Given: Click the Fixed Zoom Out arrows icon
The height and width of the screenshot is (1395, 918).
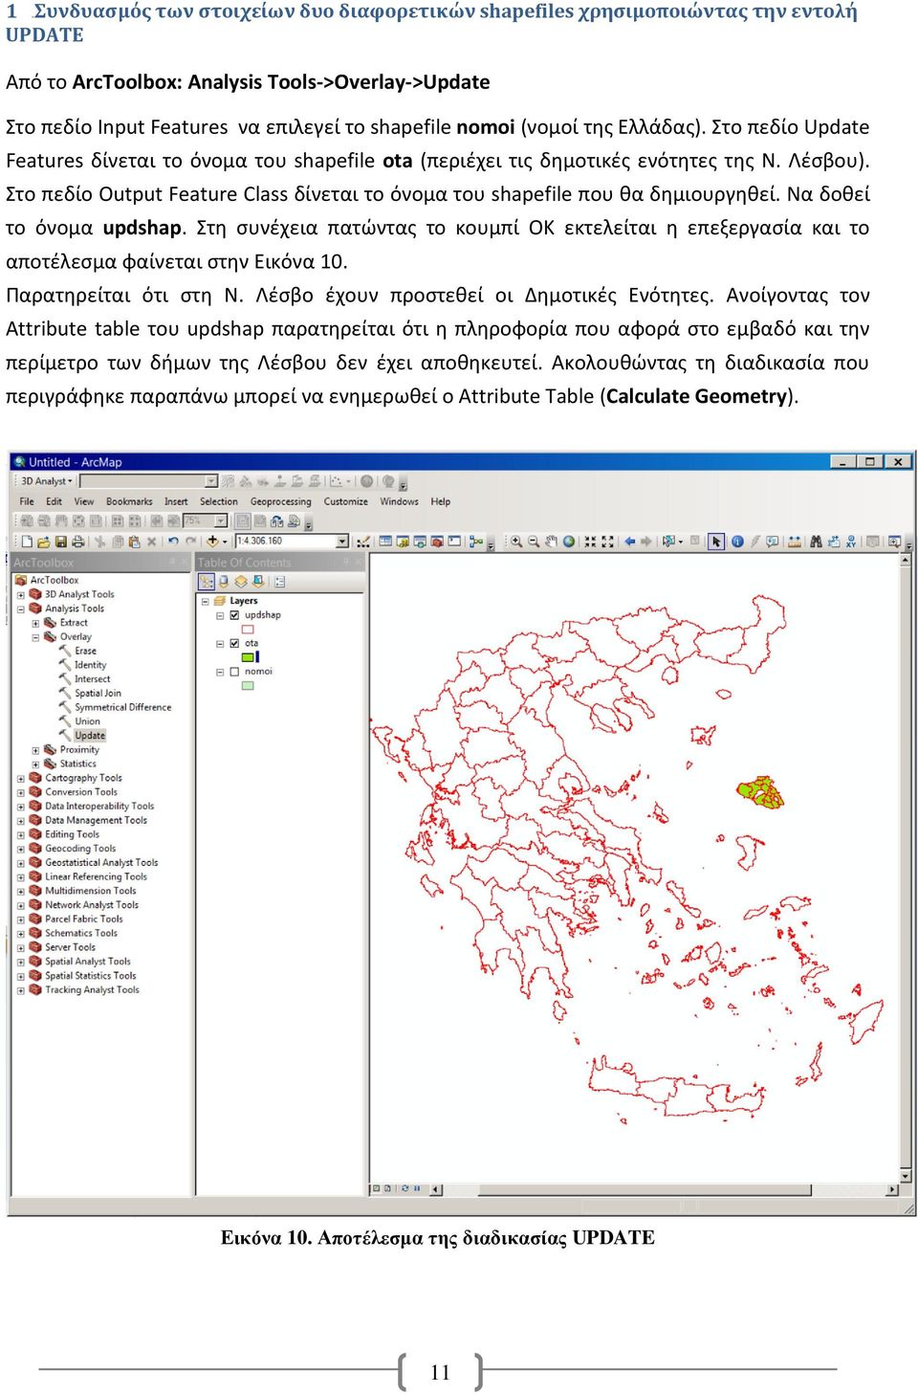Looking at the screenshot, I should pyautogui.click(x=607, y=542).
